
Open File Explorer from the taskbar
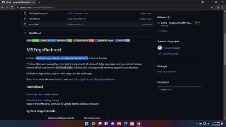[x=119, y=124]
